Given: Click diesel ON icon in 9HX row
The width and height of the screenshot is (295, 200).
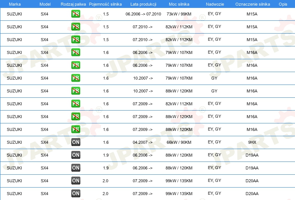Looking at the screenshot, I should click(x=75, y=142).
